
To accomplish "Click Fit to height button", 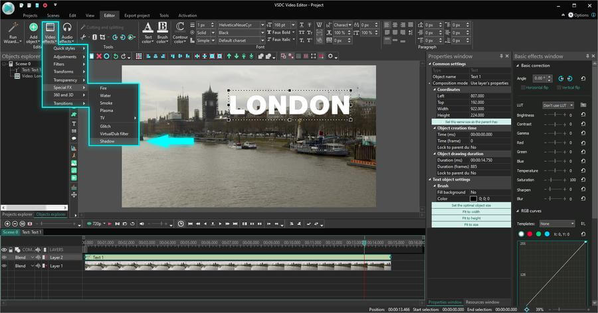I will [471, 218].
